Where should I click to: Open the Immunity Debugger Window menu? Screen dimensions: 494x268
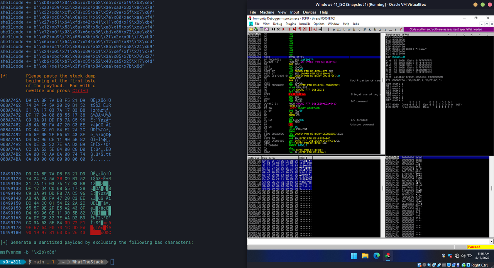point(333,24)
